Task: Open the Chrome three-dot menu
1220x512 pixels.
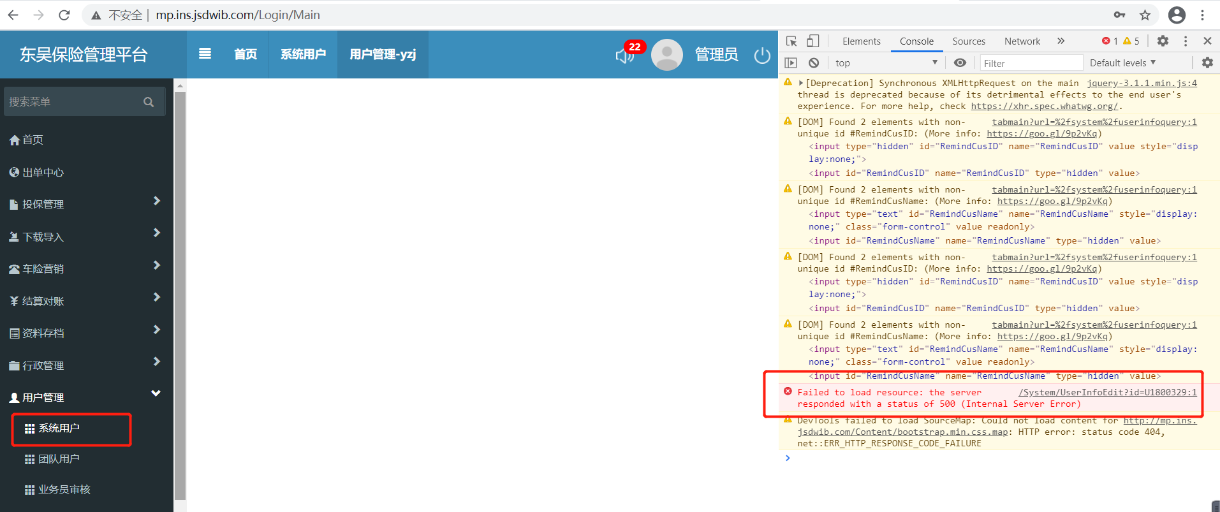Action: 1202,15
